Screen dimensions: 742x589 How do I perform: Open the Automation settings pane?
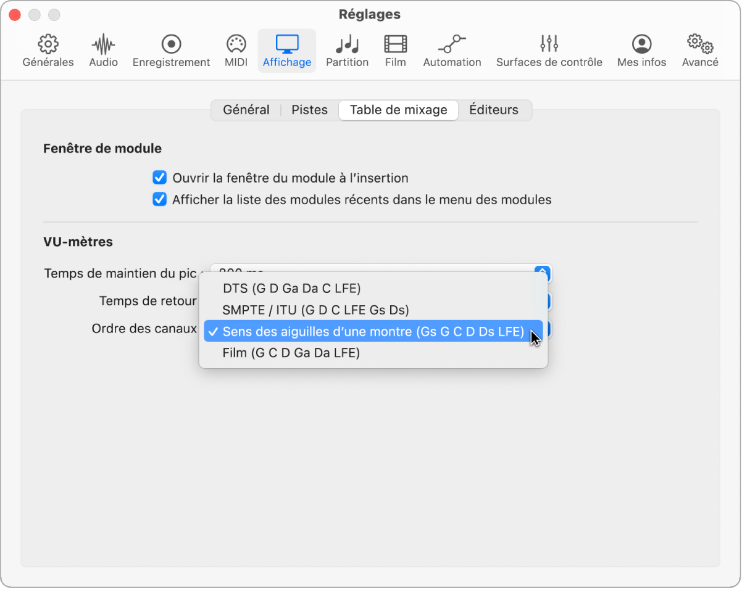(x=452, y=51)
